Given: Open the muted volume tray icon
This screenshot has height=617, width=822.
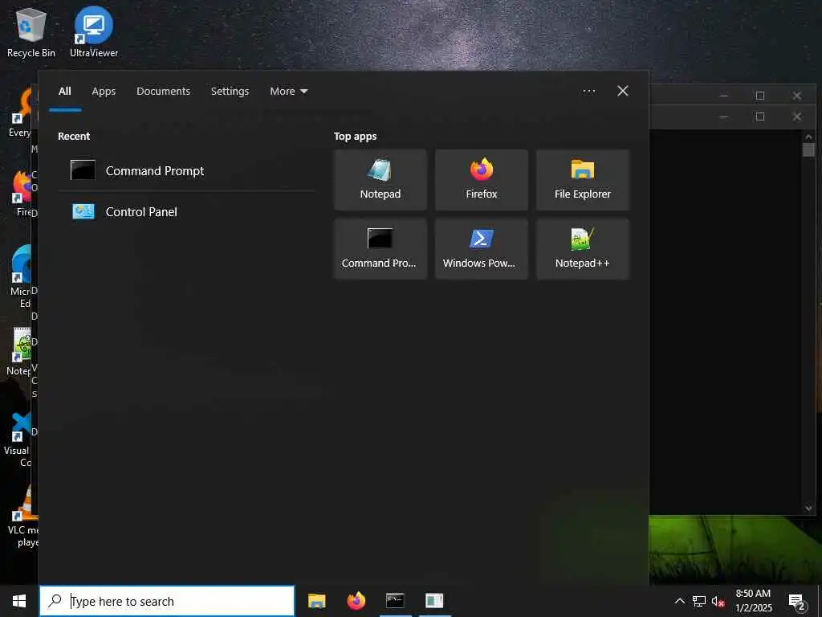Looking at the screenshot, I should pos(718,601).
